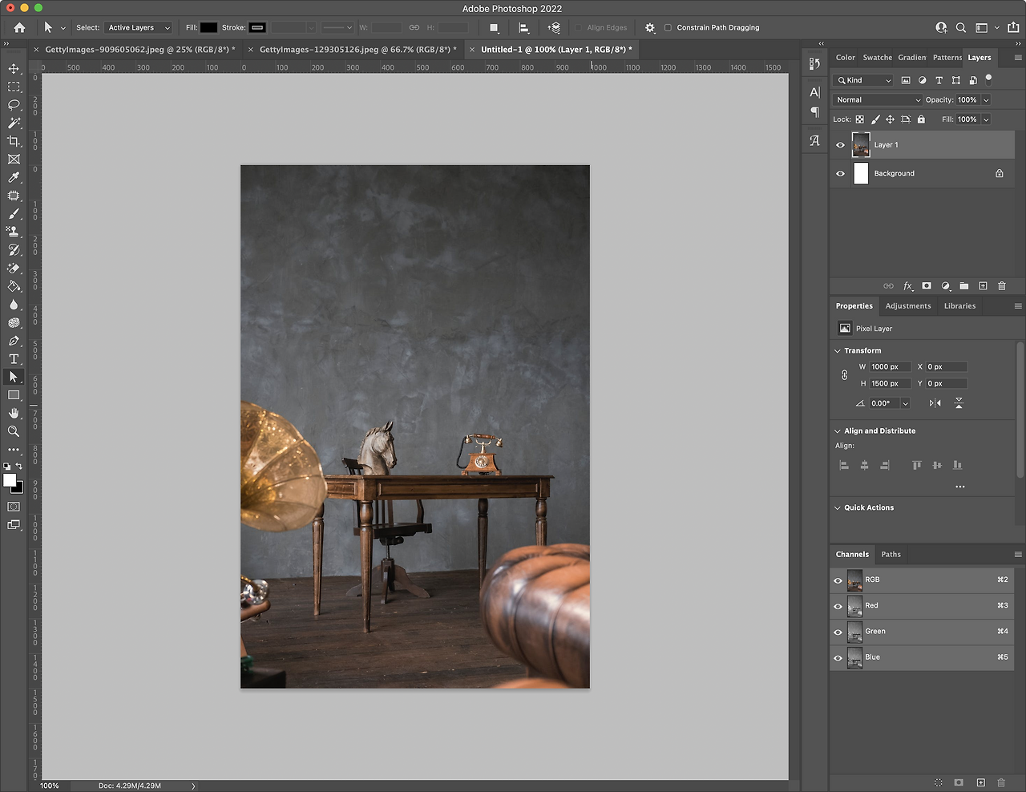Choose the Horizontal Type tool
Image resolution: width=1026 pixels, height=792 pixels.
pos(14,359)
